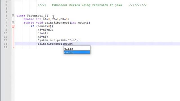Screen dimensions: 180x101
Task: Click line number 7 in gutter
Action: pos(6,23)
